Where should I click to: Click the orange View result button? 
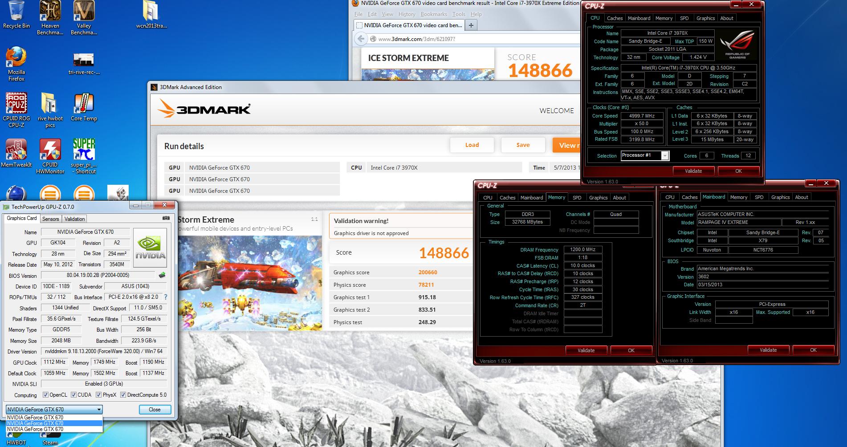point(567,145)
